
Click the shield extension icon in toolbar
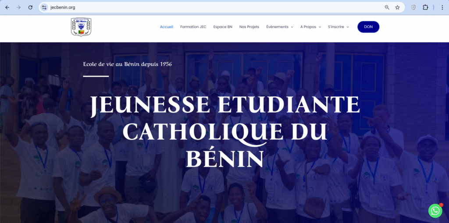click(x=413, y=7)
